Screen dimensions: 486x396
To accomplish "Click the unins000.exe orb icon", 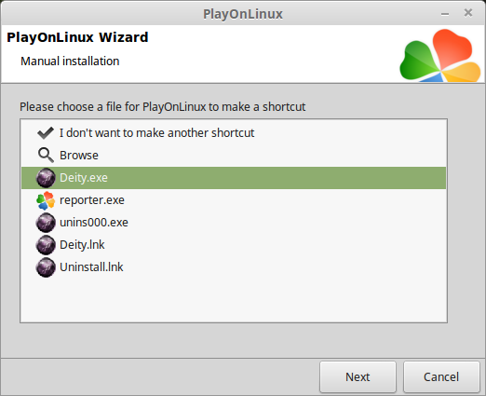I will [46, 223].
